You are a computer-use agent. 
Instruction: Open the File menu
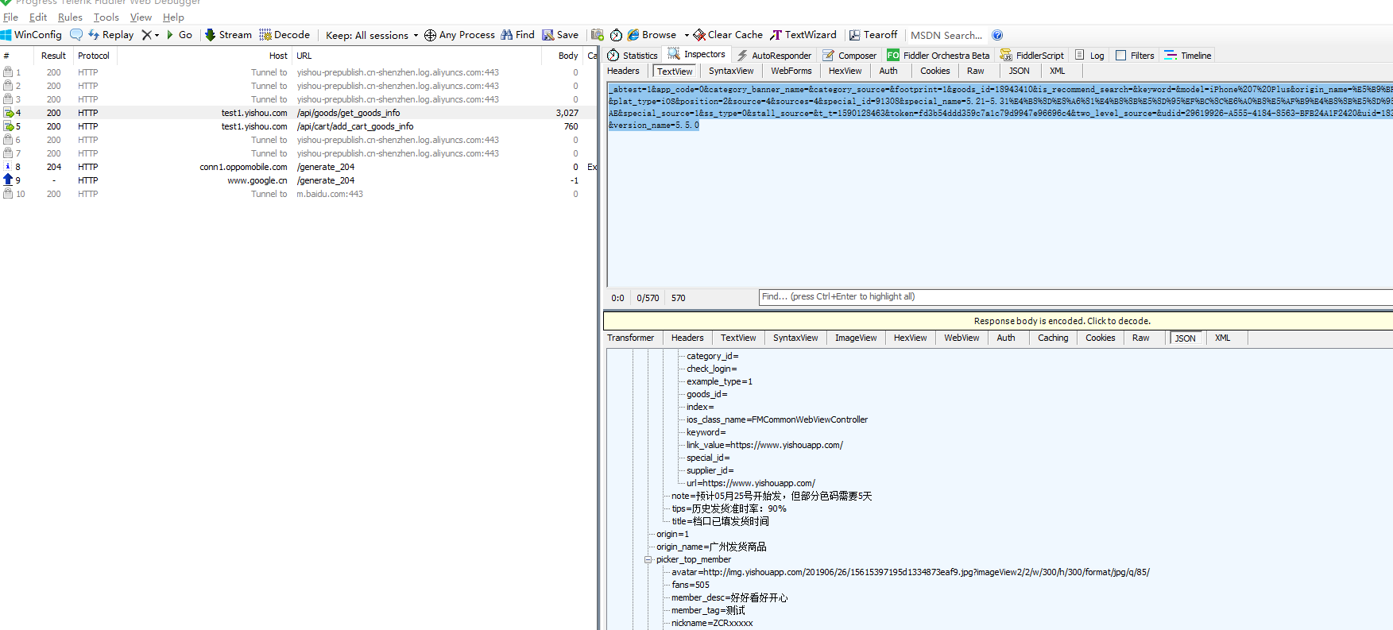click(x=10, y=17)
